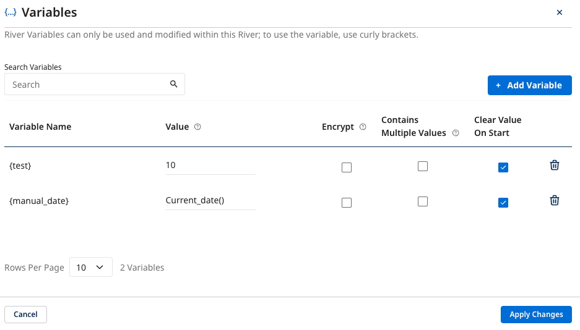Enable Encrypt for the {manual_date} variable
Screen dimensions: 580x330
coord(347,203)
